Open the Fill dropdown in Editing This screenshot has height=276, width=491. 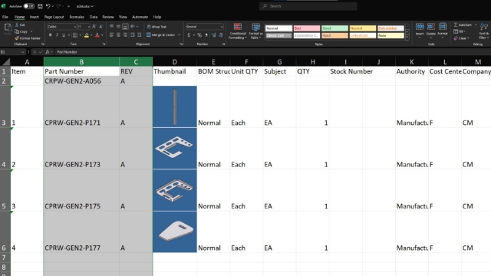[460, 31]
